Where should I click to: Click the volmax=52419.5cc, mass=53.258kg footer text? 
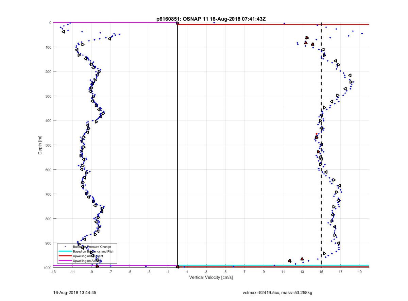(x=277, y=292)
